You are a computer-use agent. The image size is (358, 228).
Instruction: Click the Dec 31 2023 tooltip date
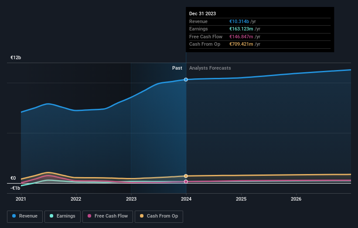(x=202, y=13)
